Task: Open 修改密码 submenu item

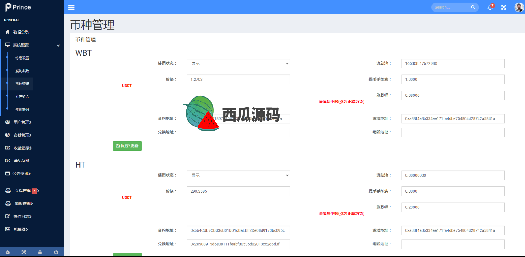Action: point(22,109)
